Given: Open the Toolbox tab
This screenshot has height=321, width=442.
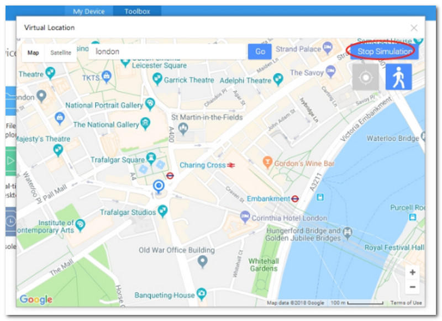Looking at the screenshot, I should coord(137,11).
